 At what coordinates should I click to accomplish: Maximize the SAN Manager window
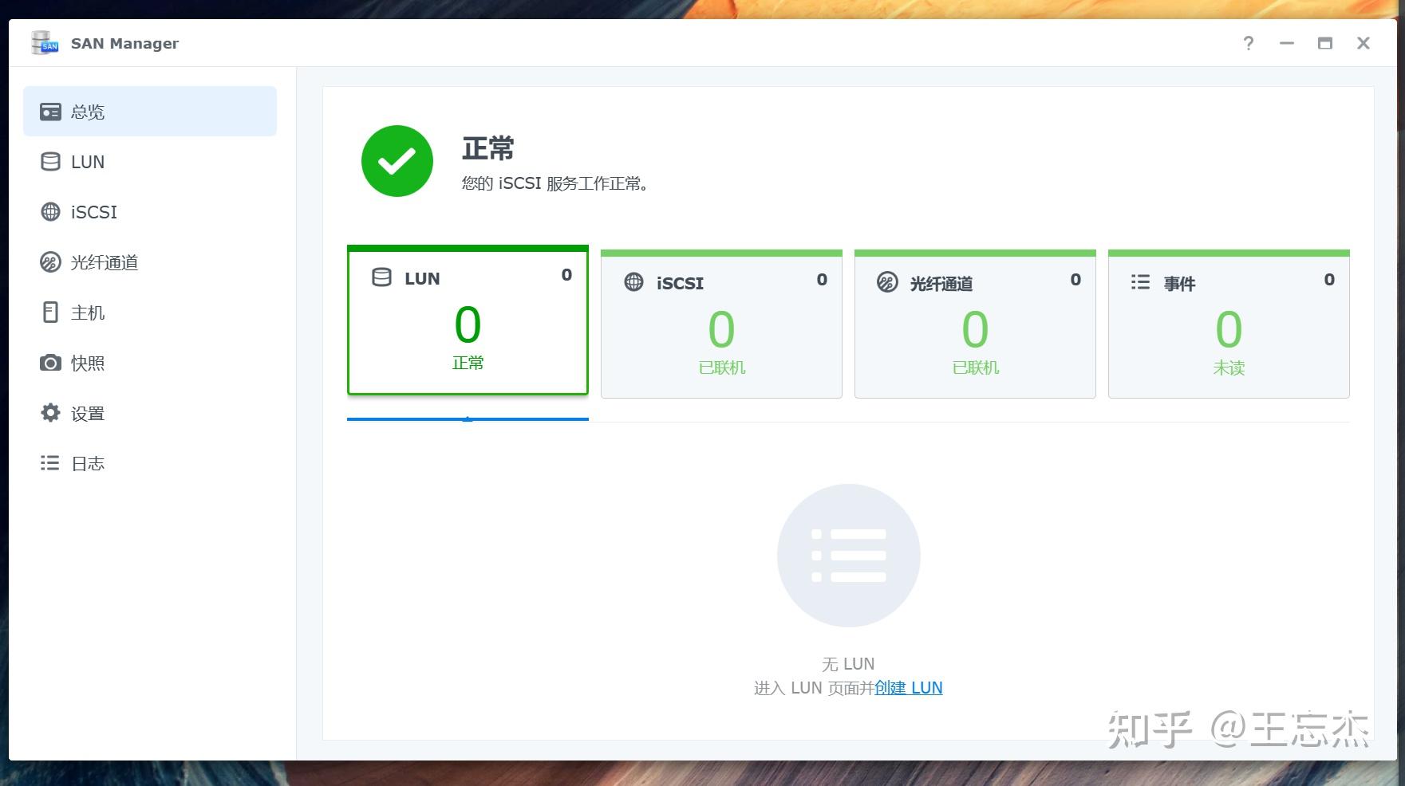click(x=1325, y=43)
